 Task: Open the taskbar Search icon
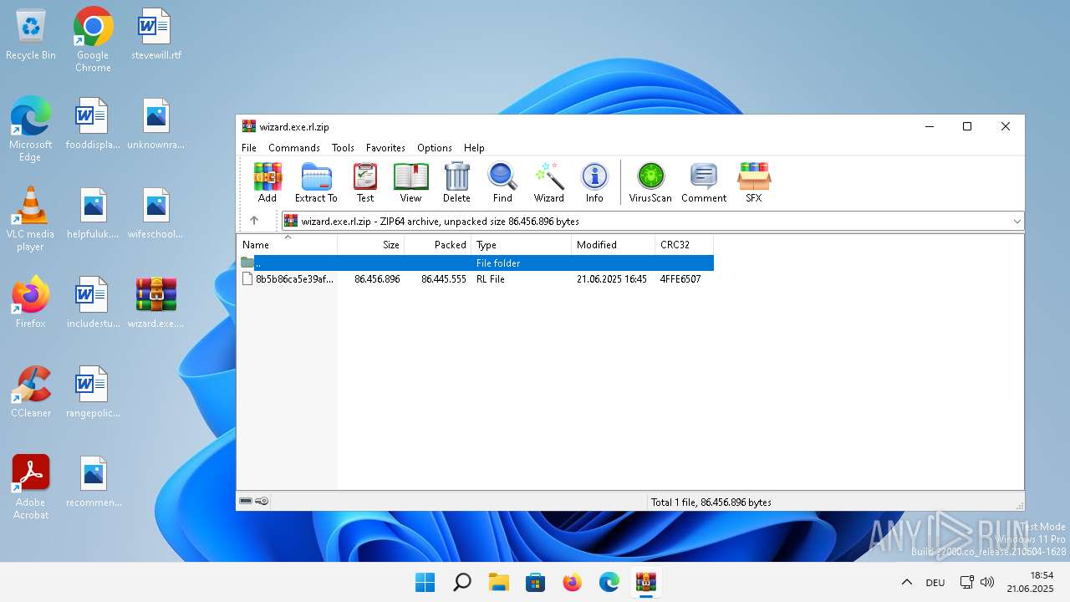tap(461, 582)
